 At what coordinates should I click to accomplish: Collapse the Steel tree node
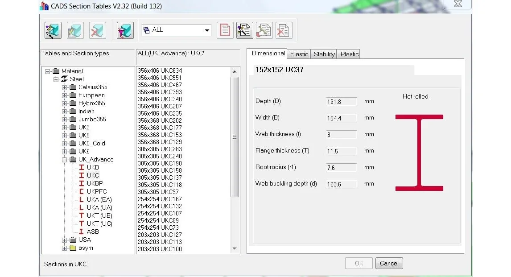[x=56, y=79]
